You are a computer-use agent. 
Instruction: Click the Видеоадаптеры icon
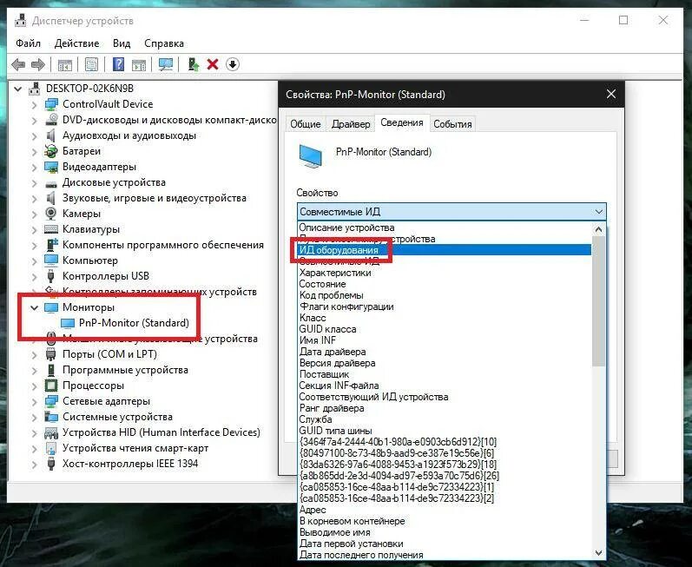[x=51, y=167]
